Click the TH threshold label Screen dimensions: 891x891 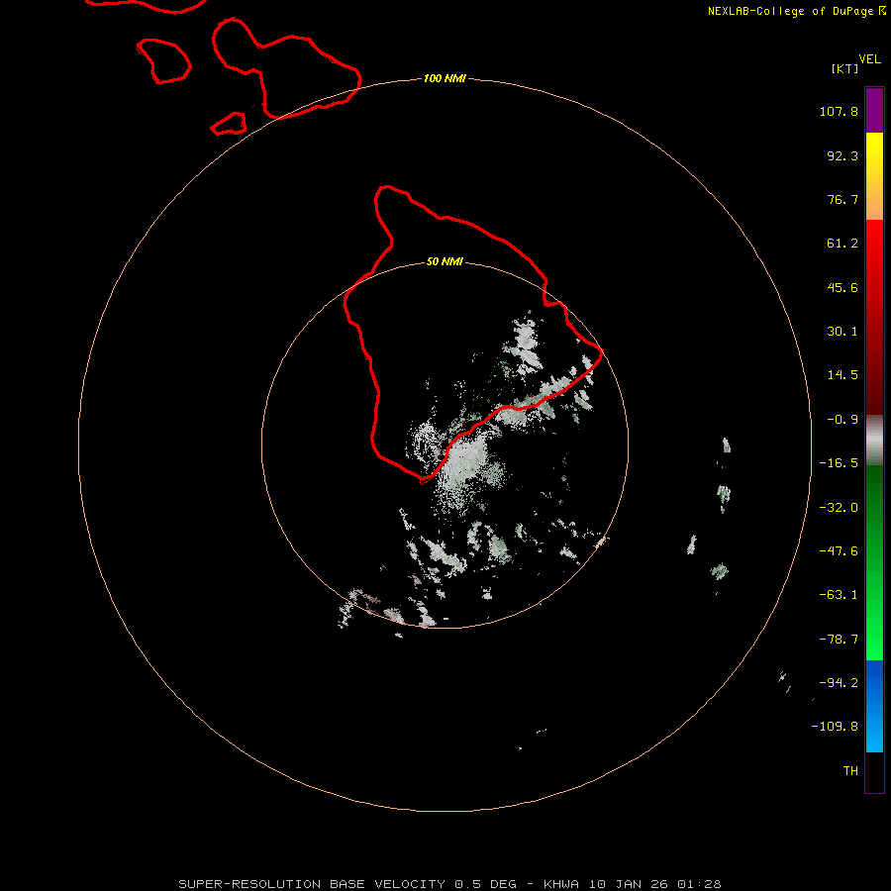(850, 771)
